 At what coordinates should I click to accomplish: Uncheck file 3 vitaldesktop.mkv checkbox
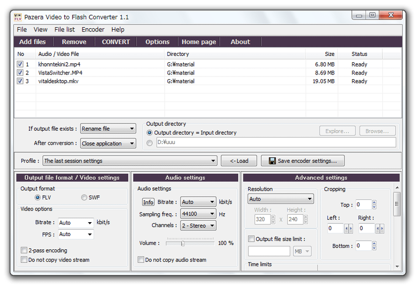click(x=20, y=81)
